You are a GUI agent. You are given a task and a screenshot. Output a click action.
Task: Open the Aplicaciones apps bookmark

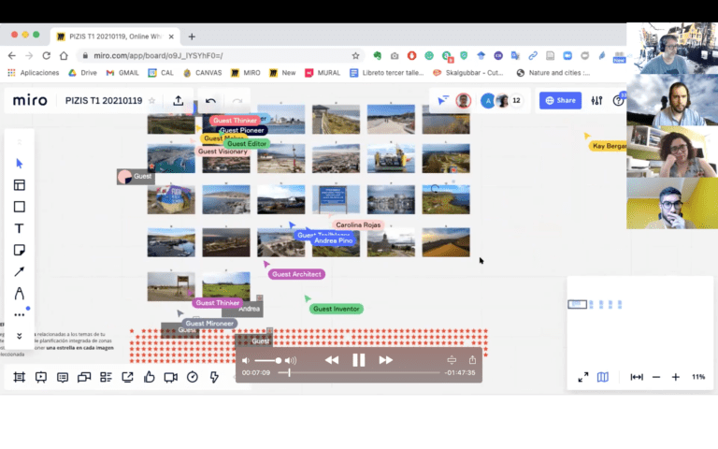pyautogui.click(x=34, y=73)
